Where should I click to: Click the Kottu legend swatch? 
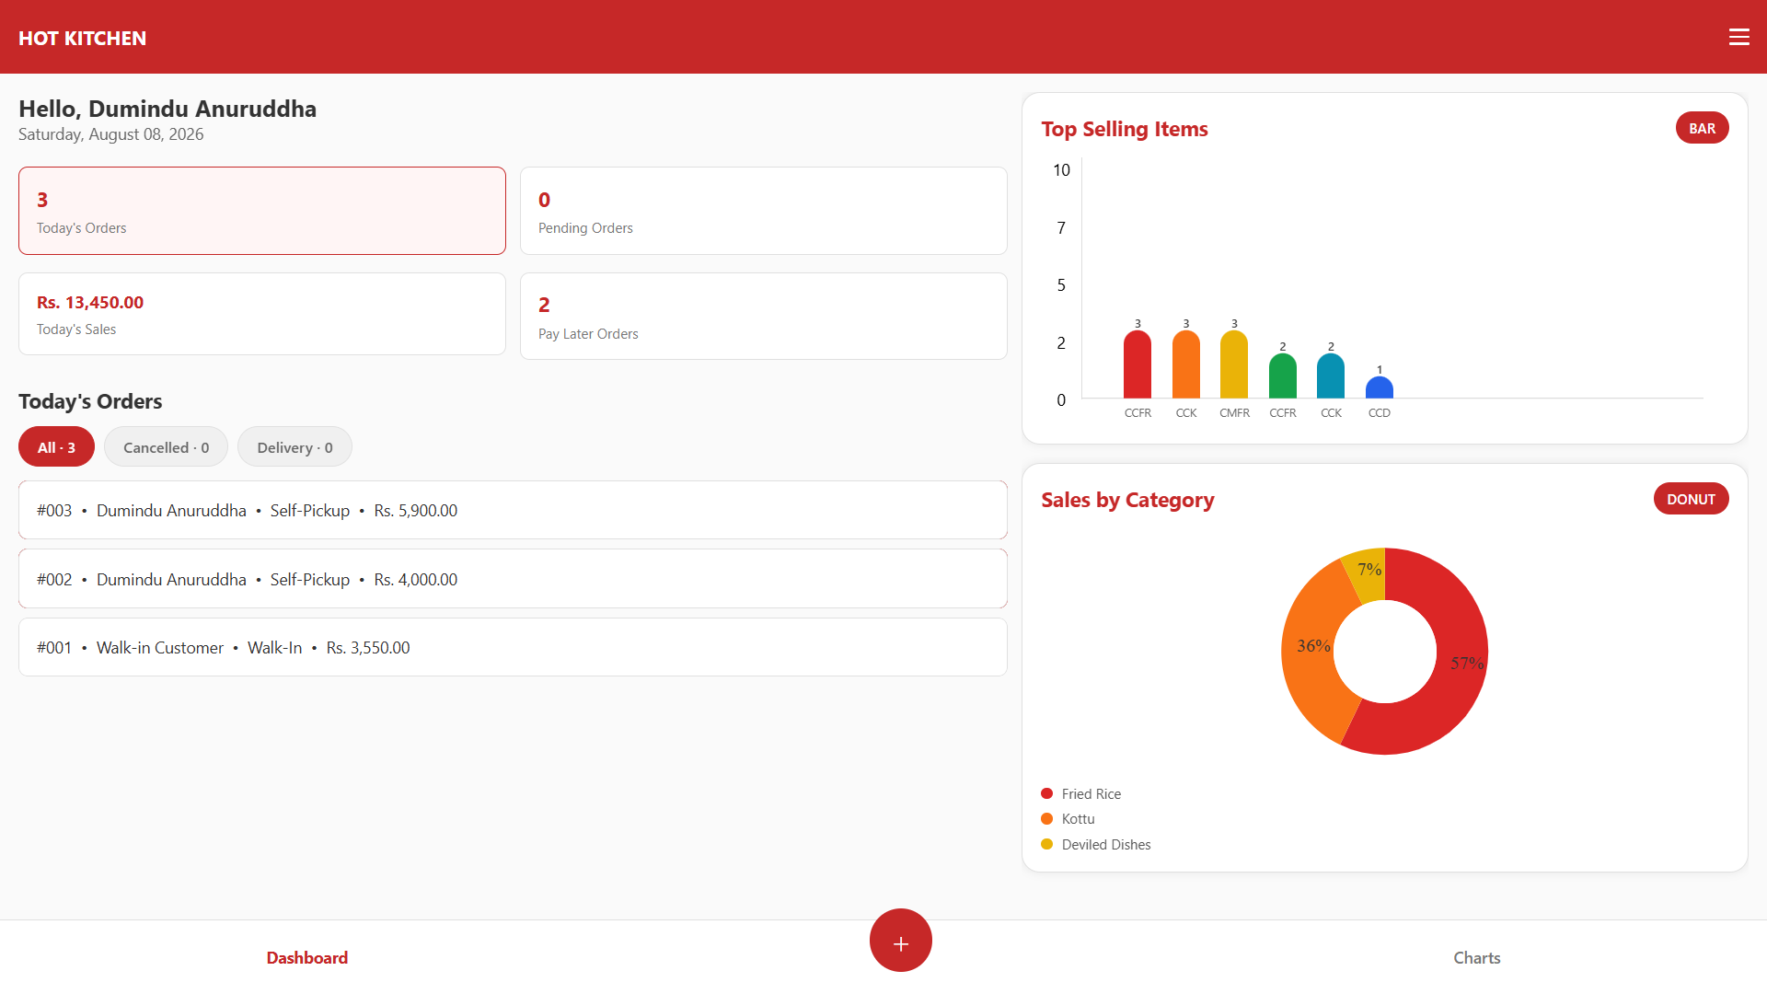click(x=1046, y=818)
